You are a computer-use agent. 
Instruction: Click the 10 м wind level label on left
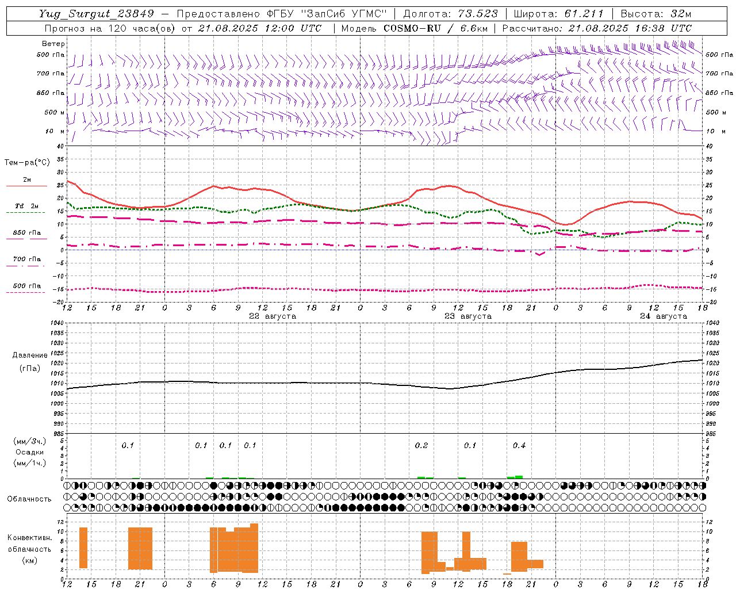tap(55, 131)
